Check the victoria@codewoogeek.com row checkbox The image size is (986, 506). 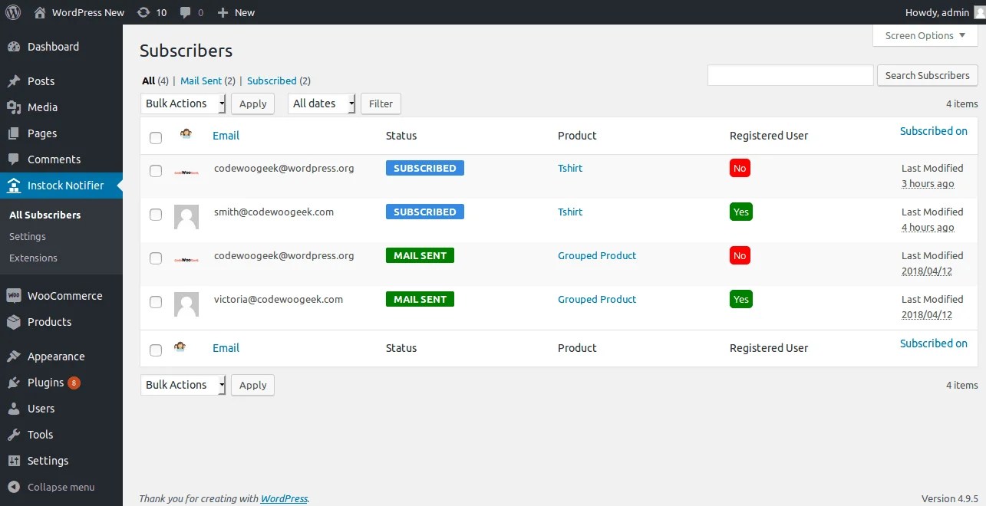156,302
